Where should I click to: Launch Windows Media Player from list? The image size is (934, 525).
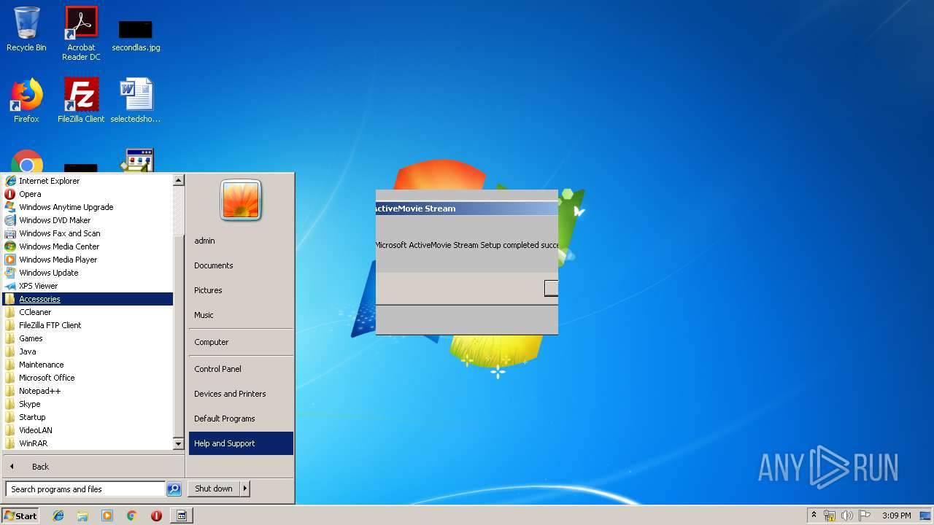point(88,260)
